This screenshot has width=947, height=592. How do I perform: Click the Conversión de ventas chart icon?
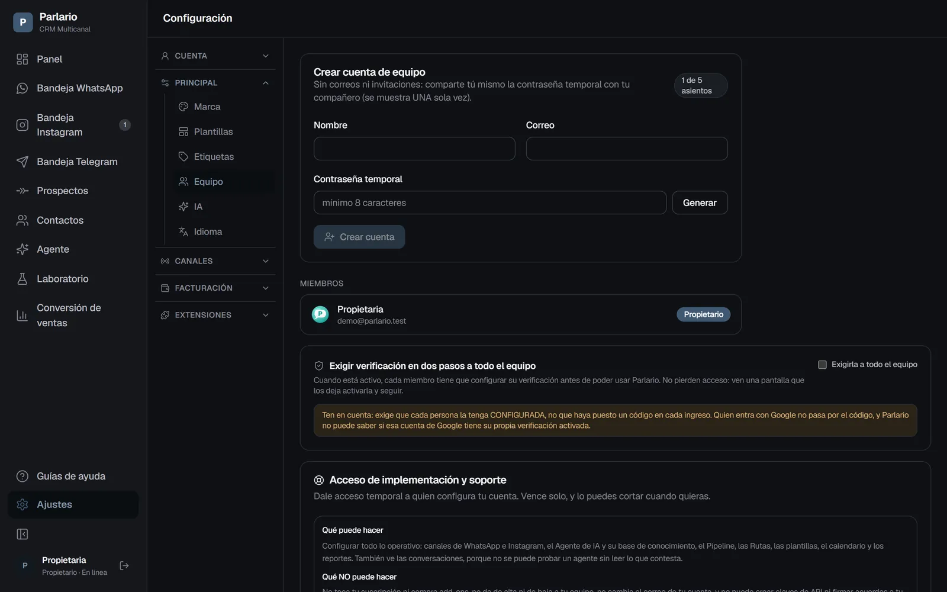22,316
